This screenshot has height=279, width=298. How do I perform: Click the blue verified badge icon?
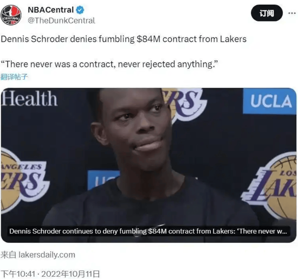tap(80, 10)
